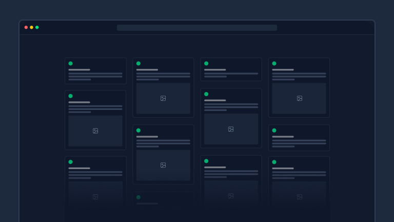The width and height of the screenshot is (394, 222).
Task: Open the image placeholder in the second column's second card
Action: coord(163,165)
